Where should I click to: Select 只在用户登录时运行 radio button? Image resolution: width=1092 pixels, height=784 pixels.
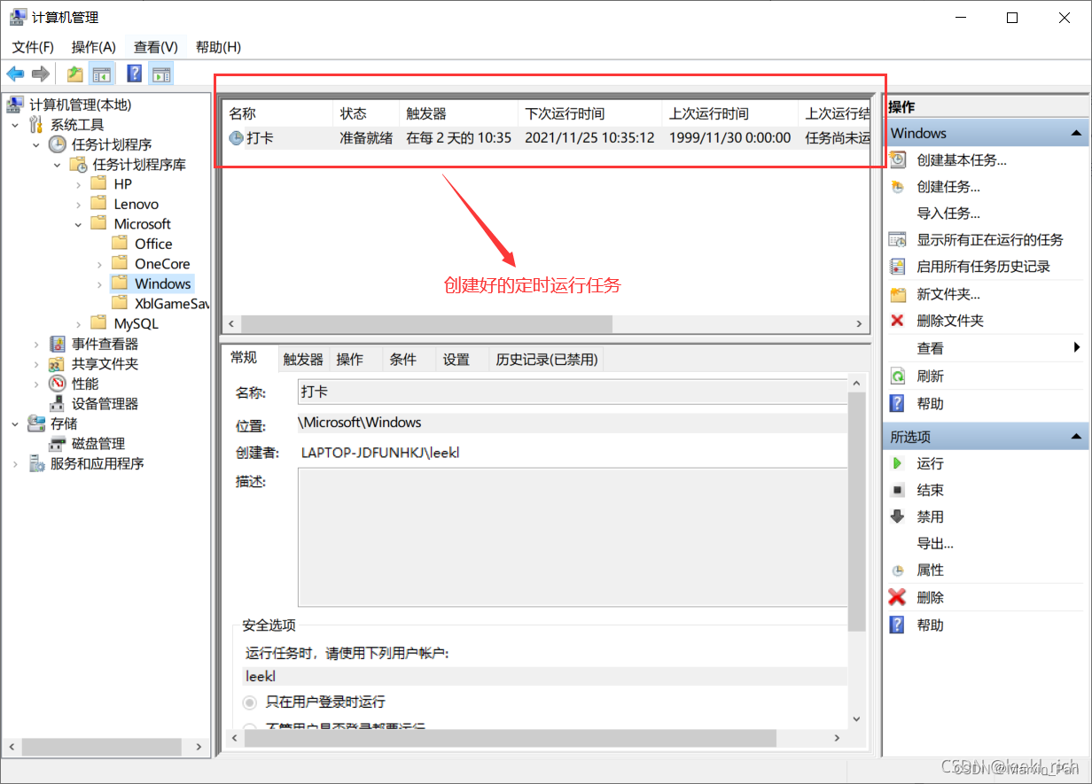pos(250,702)
